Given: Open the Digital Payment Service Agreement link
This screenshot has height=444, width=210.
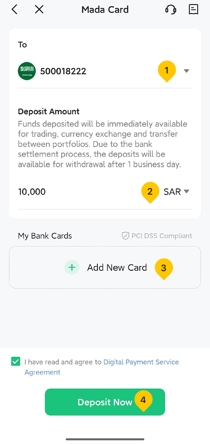Looking at the screenshot, I should point(102,367).
